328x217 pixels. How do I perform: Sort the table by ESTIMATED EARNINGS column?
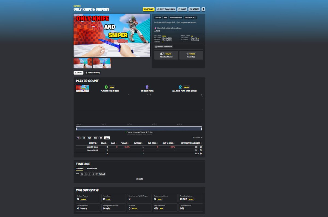[x=192, y=143]
